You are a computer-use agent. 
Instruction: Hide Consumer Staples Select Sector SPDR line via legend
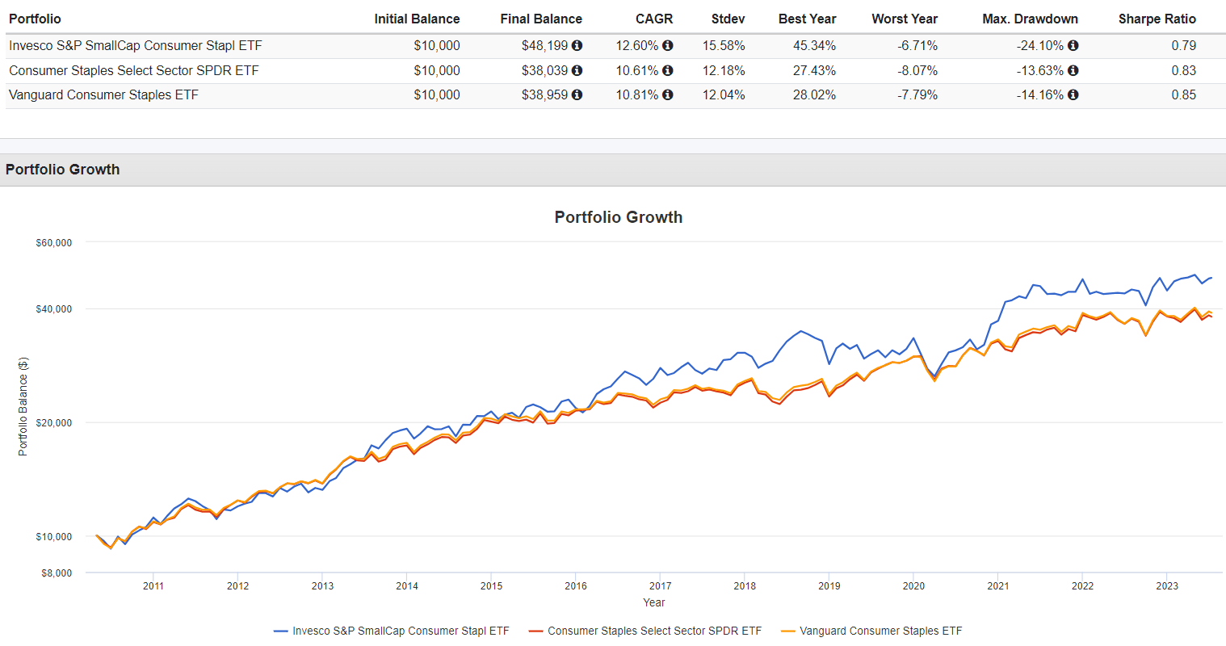654,631
